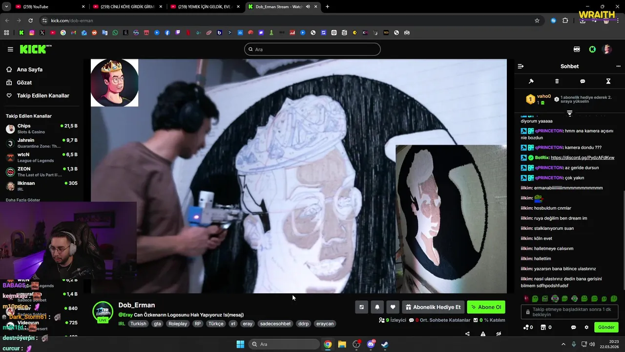
Task: Select the sadecesohbet tag
Action: (275, 324)
